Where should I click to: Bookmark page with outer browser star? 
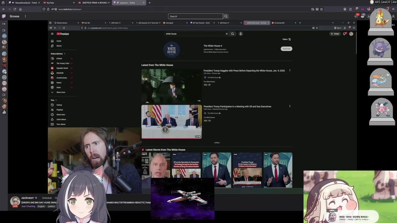[321, 9]
